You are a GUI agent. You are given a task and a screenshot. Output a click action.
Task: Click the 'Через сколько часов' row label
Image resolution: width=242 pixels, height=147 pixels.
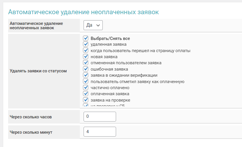(31, 117)
